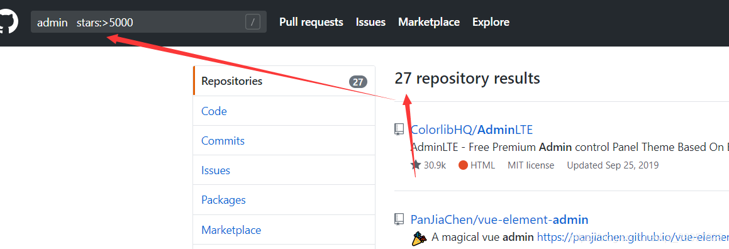
Task: Click repo icon beside ColorlibHQ/AdminLTE
Action: (x=399, y=130)
